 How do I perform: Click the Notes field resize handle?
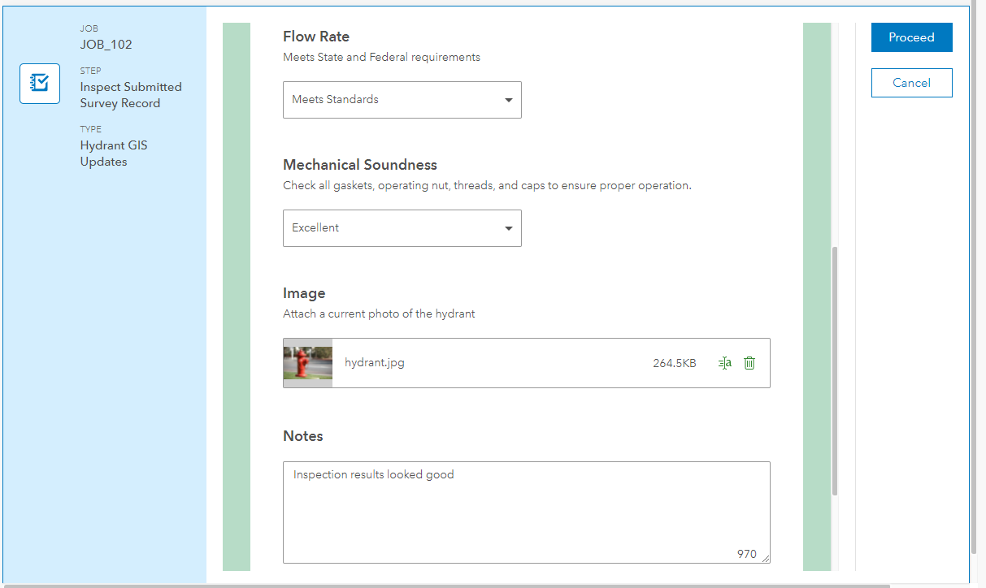tap(766, 559)
